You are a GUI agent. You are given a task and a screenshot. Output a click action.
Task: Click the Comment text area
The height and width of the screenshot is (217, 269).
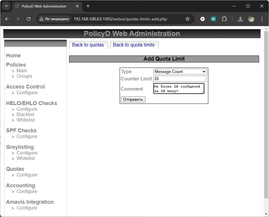tap(179, 89)
